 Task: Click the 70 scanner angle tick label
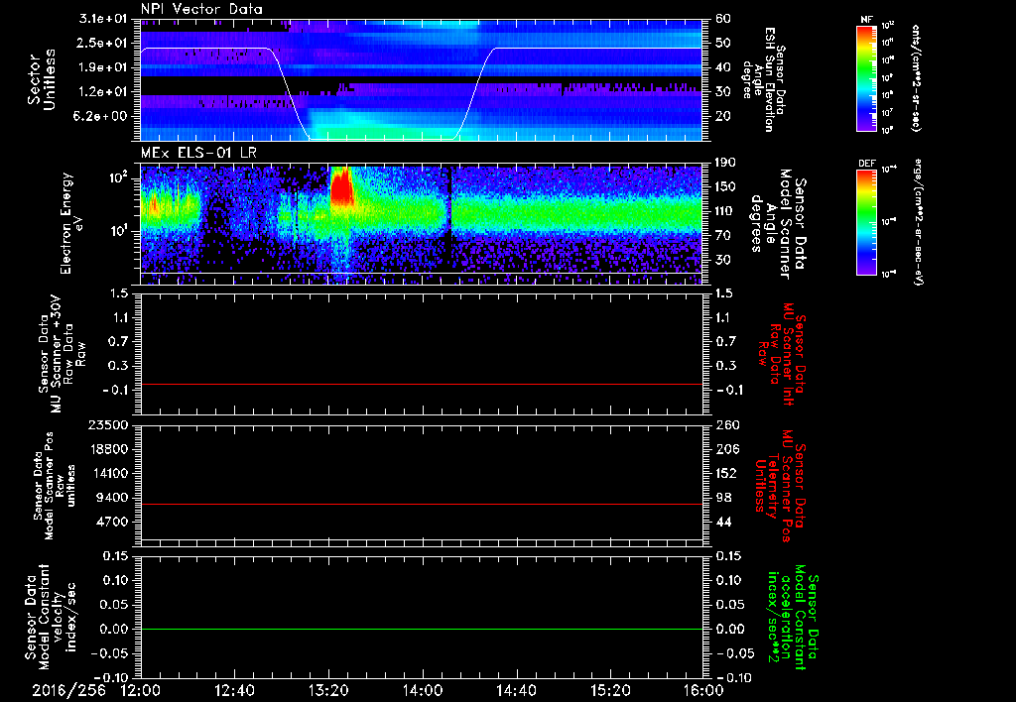coord(722,236)
